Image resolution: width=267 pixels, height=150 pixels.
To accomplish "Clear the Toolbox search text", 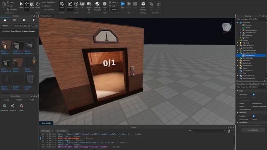I will (29, 26).
